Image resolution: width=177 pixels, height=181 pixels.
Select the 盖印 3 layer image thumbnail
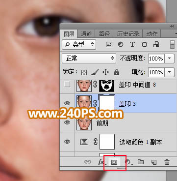pyautogui.click(x=84, y=103)
